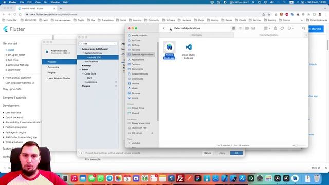Select Documents in the sidebar

tap(137, 69)
